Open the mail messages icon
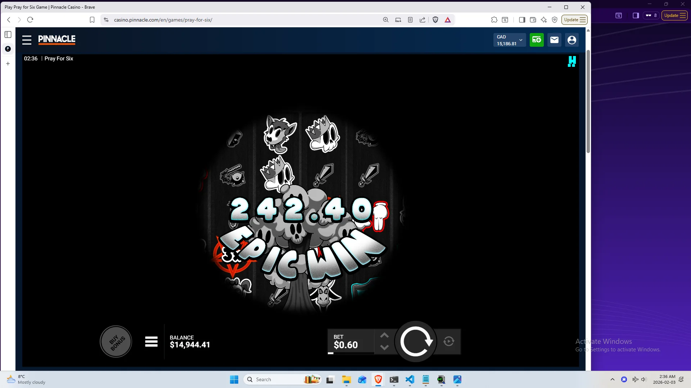This screenshot has height=388, width=691. coord(554,40)
